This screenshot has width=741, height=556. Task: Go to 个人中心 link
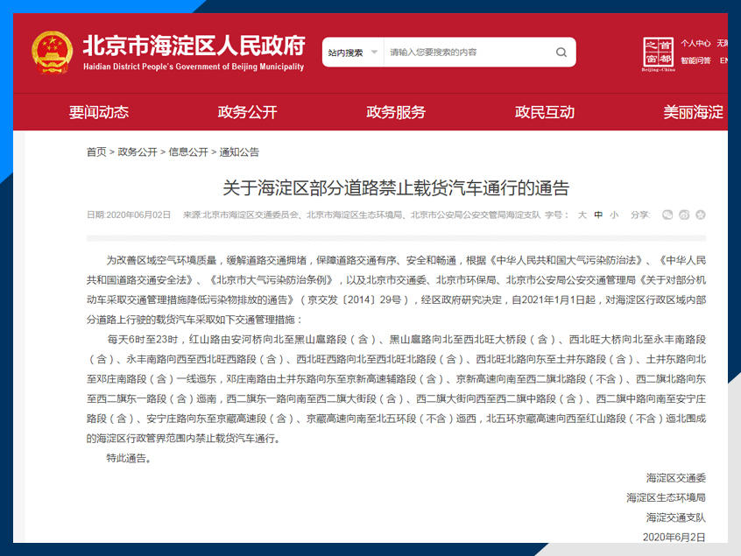pos(695,44)
